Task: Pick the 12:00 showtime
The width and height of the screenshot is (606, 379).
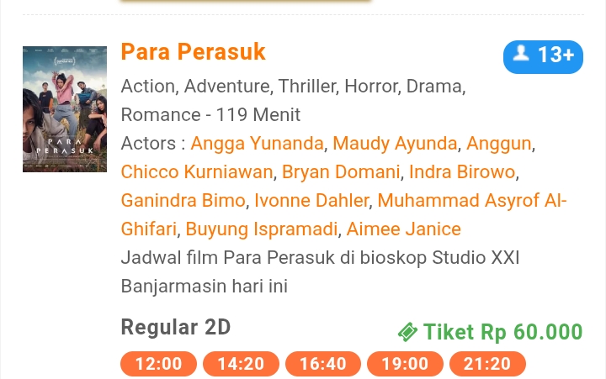Action: tap(158, 364)
